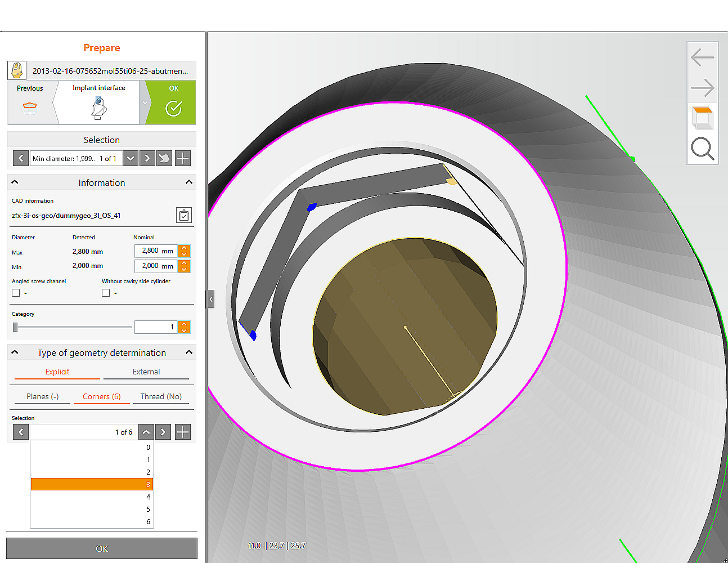The height and width of the screenshot is (563, 728).
Task: Collapse Information section with right chevron
Action: coord(189,182)
